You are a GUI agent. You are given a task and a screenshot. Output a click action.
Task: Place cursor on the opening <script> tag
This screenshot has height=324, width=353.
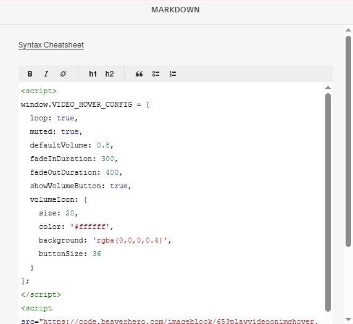[x=38, y=91]
